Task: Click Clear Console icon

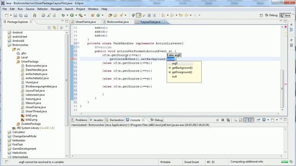Action: tap(235, 120)
